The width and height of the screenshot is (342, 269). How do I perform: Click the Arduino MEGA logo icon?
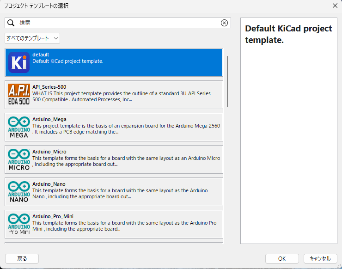[x=19, y=127]
